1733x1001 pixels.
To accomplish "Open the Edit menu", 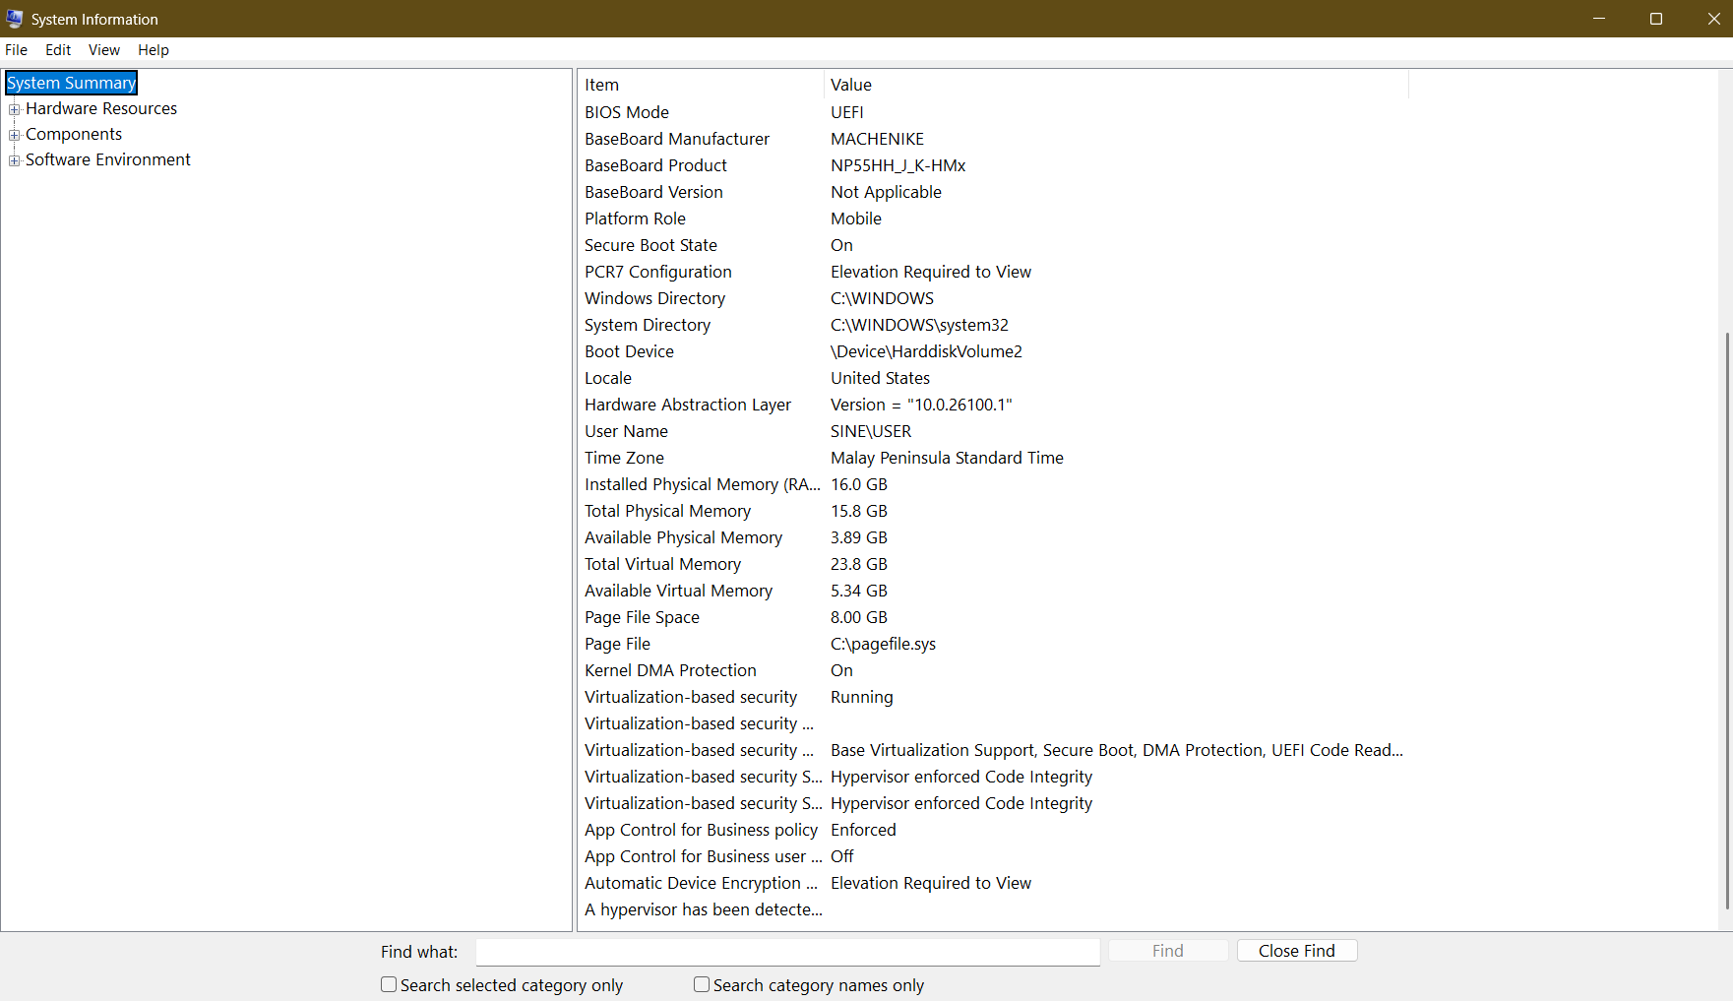I will [x=58, y=50].
